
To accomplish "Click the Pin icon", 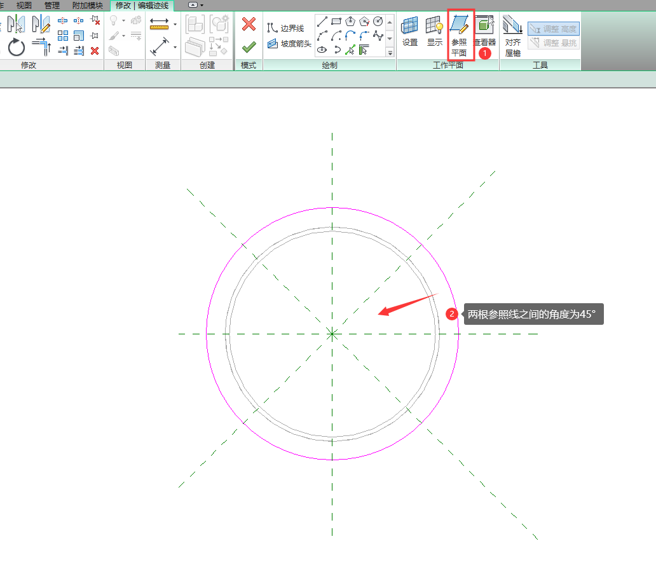I will coord(95,36).
